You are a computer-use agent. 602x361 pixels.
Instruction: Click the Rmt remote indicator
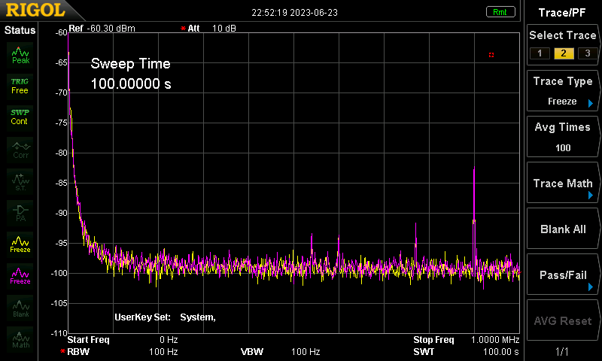(500, 12)
